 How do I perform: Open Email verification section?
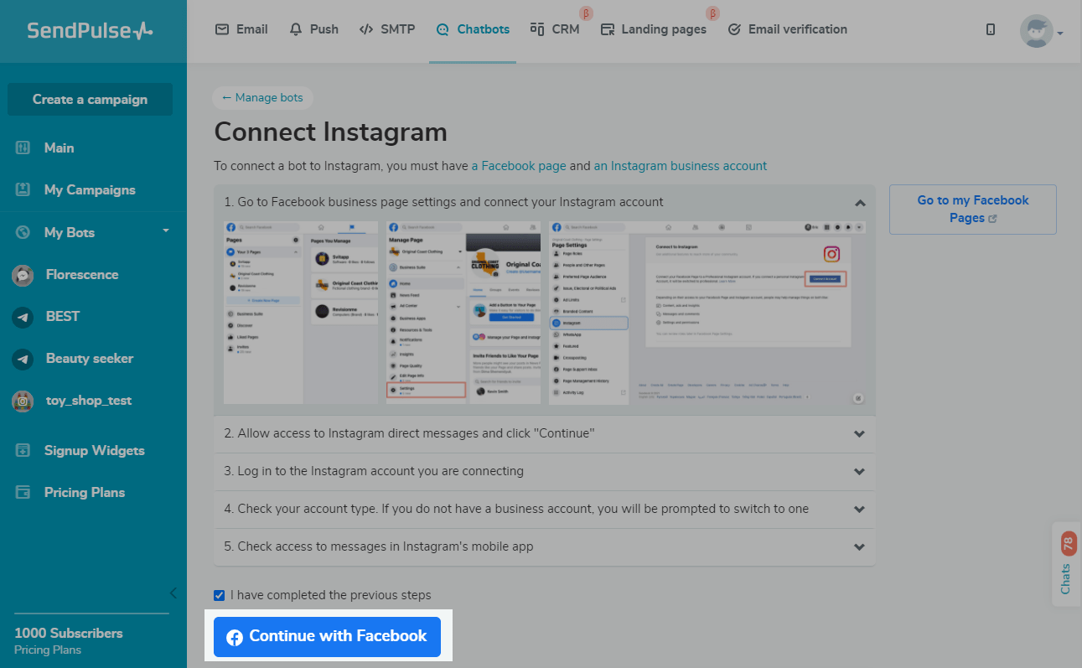click(787, 29)
